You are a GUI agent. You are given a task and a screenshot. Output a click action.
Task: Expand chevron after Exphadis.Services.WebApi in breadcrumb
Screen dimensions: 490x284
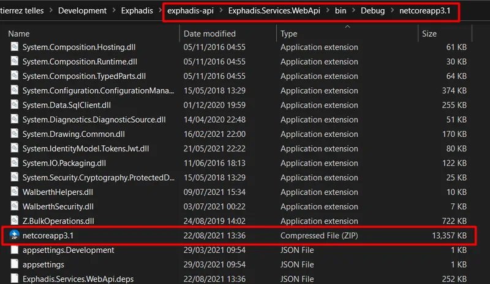(328, 10)
